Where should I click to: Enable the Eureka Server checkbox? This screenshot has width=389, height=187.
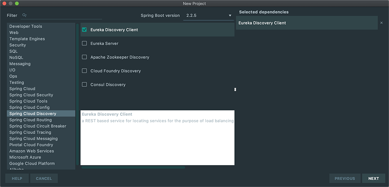[84, 44]
